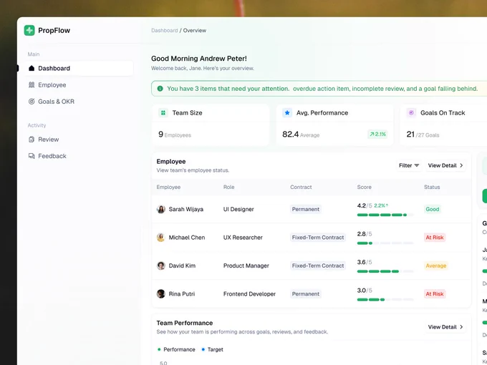Click the Average status badge for David Kim
Viewport: 487px width, 365px height.
(435, 266)
